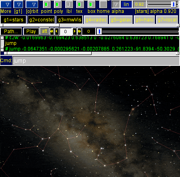Click the group buttons horizontal scrollbar
The width and height of the screenshot is (180, 177).
[31, 25]
